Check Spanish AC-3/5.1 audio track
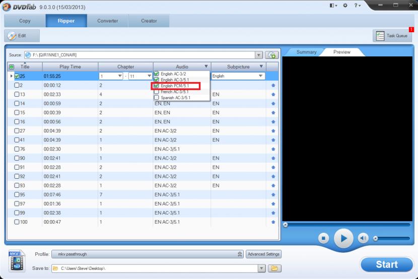 tap(157, 98)
